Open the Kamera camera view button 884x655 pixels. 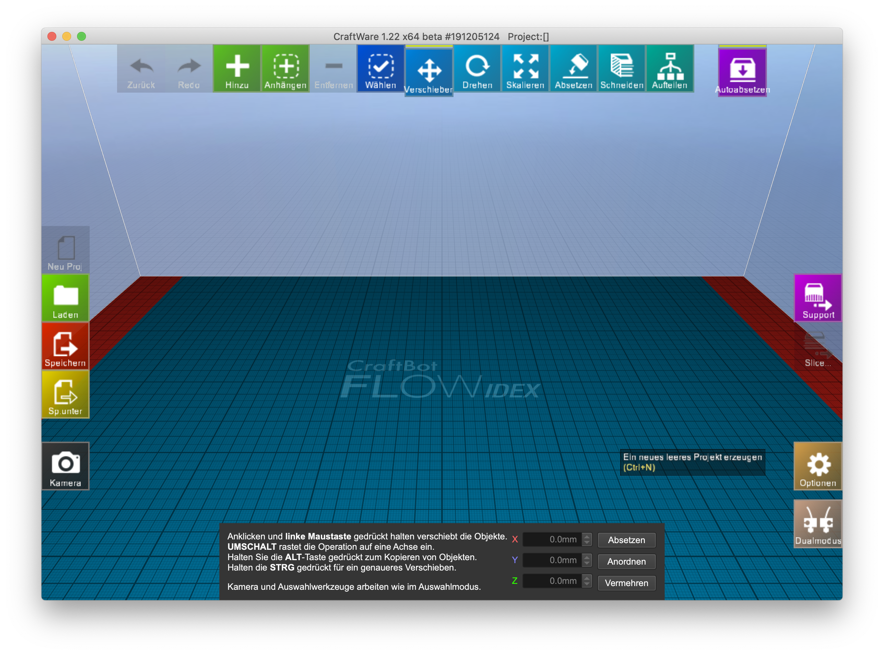pyautogui.click(x=66, y=466)
